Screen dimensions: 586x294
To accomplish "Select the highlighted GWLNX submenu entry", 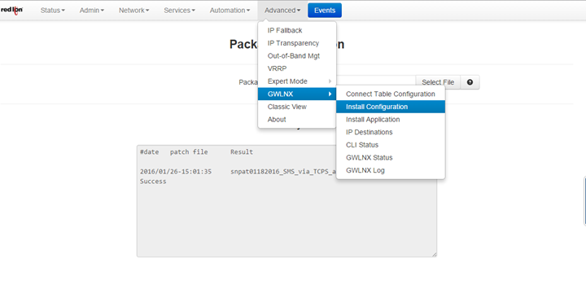I will [297, 94].
